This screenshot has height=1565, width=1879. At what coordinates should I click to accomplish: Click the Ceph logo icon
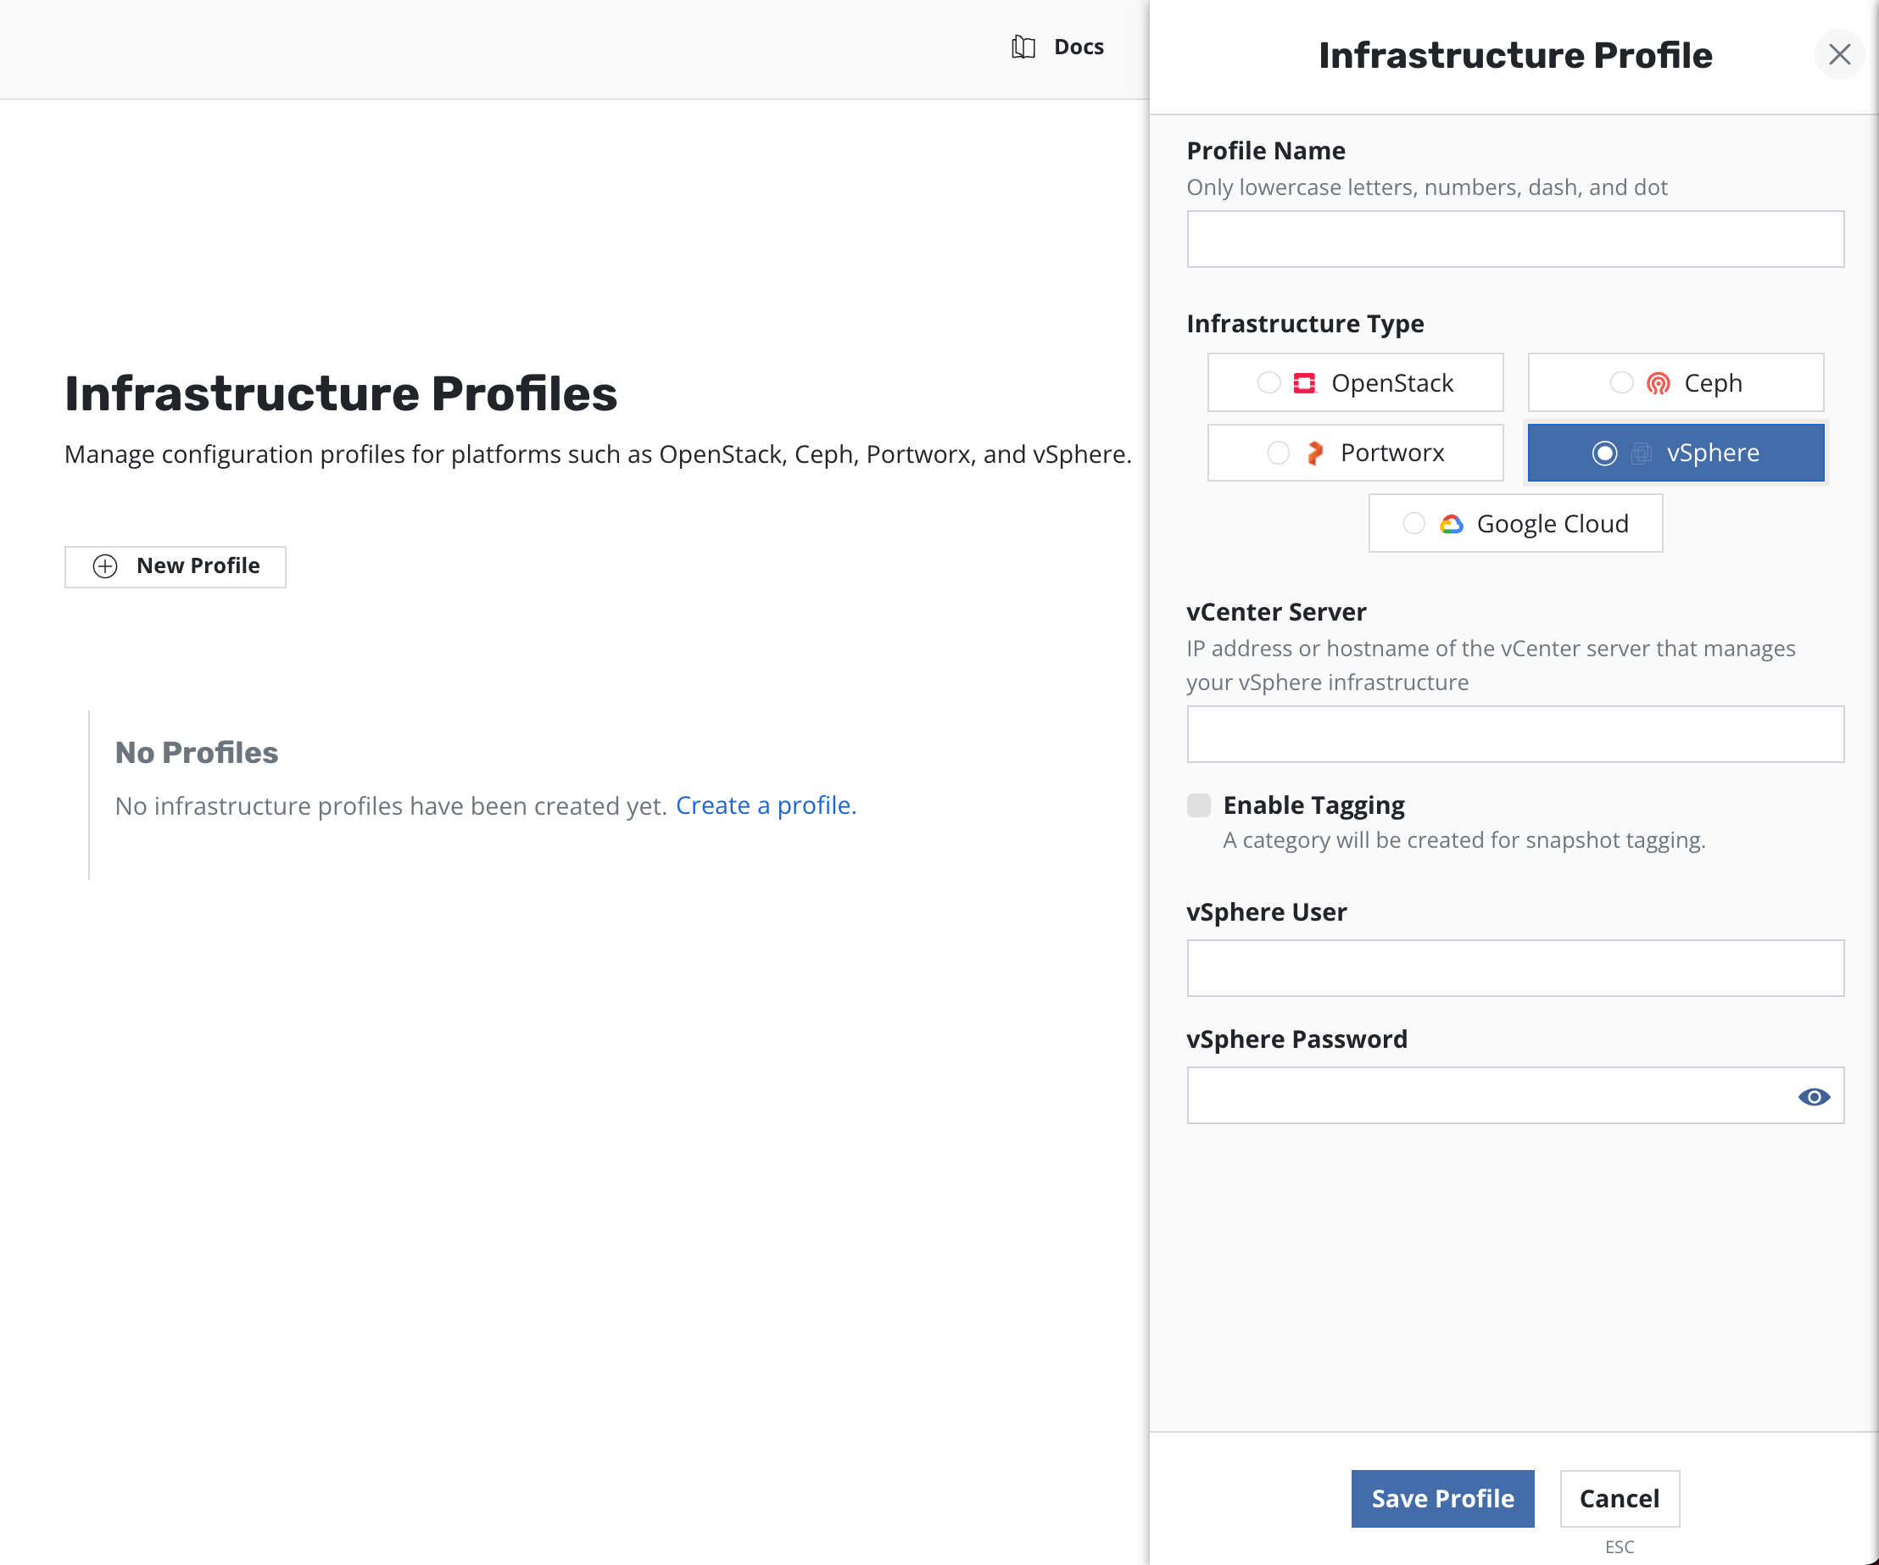pos(1658,383)
